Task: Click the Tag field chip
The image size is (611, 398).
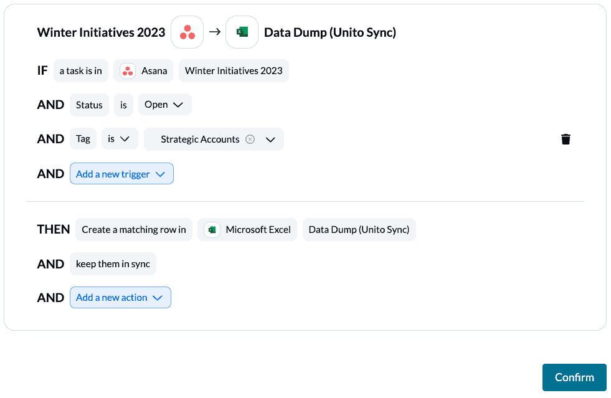Action: click(83, 139)
